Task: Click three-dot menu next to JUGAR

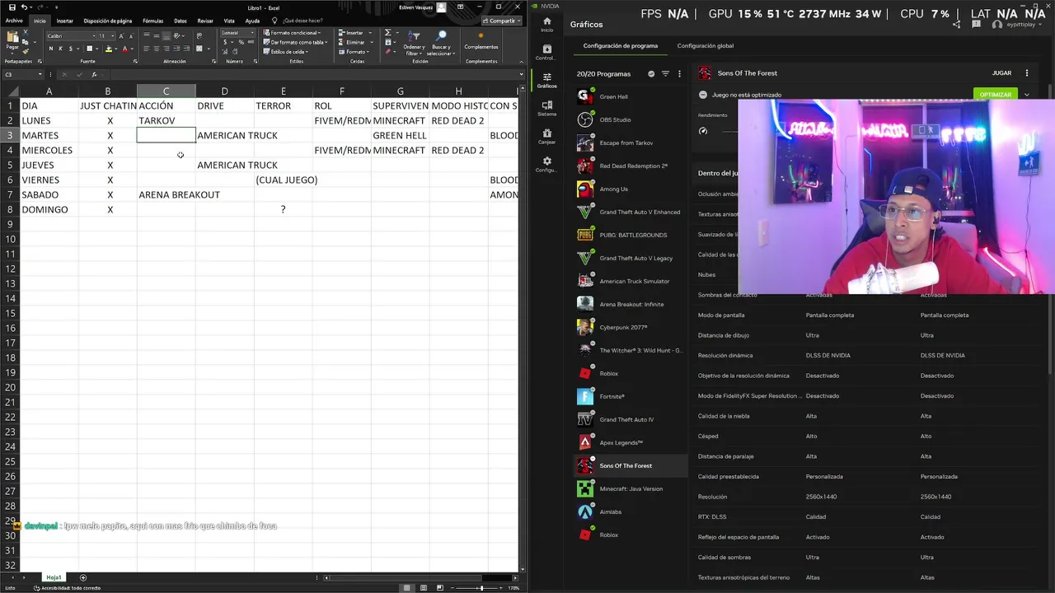Action: pos(1026,73)
